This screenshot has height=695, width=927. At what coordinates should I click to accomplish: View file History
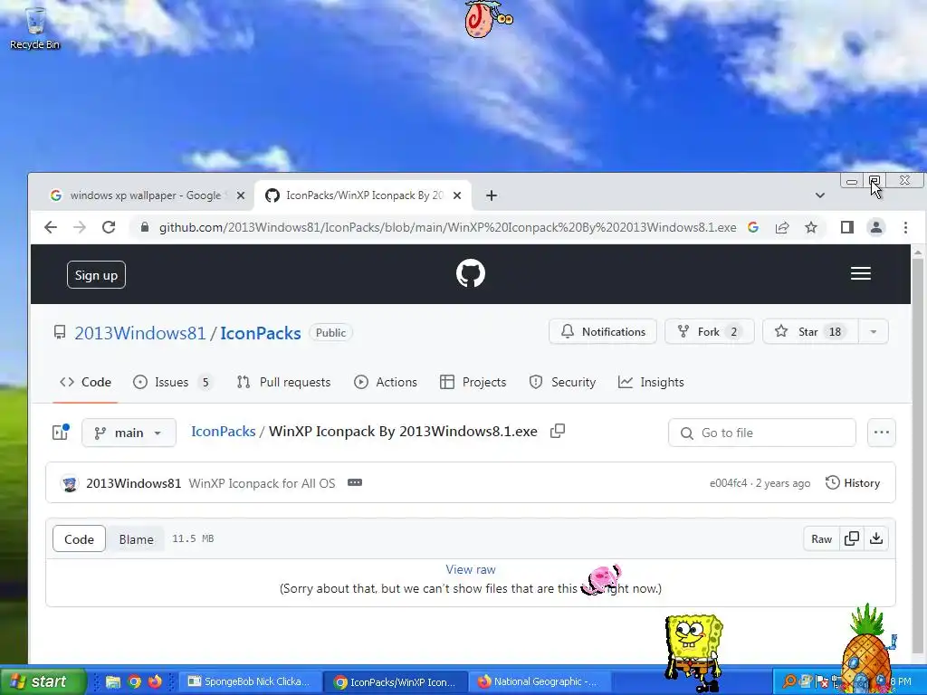tap(853, 483)
